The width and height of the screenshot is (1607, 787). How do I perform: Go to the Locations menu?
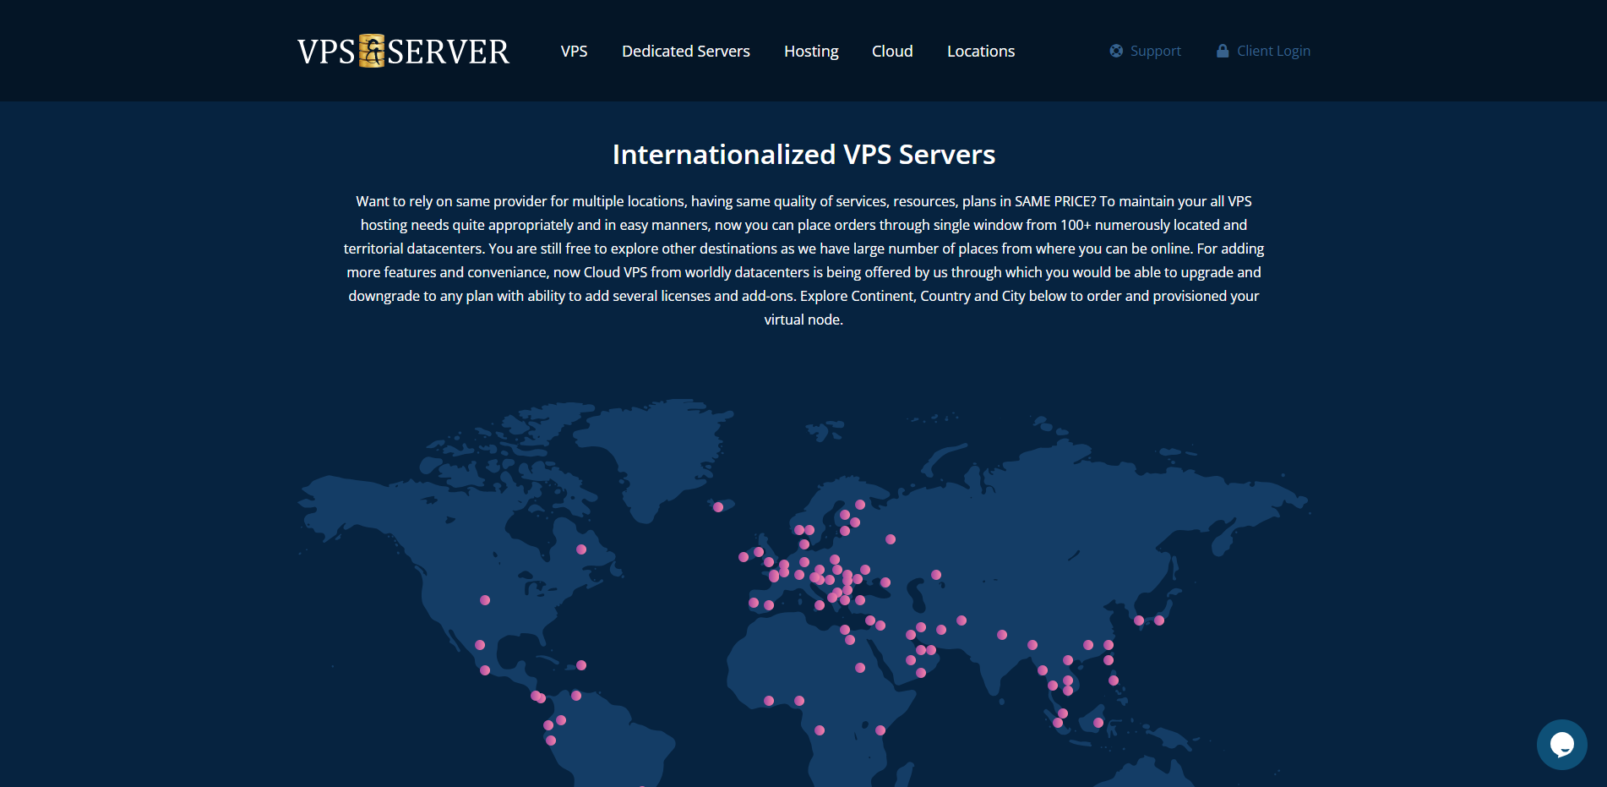pos(981,52)
